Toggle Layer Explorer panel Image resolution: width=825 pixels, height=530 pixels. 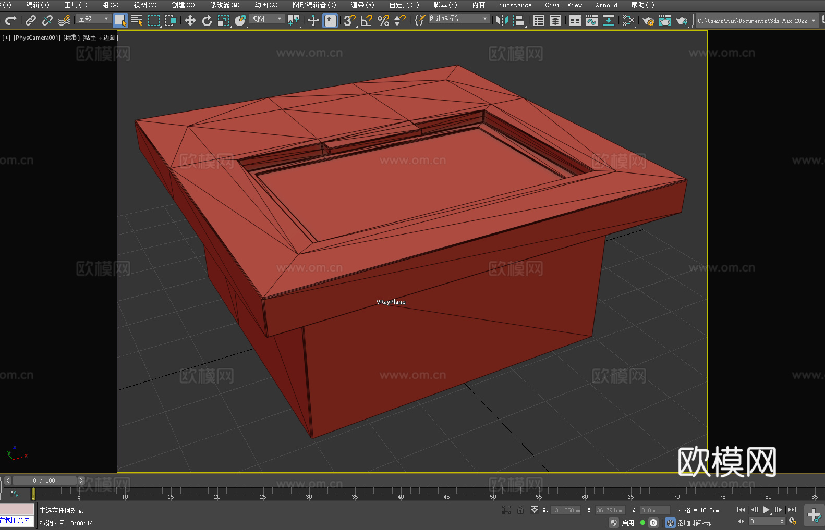[x=555, y=20]
